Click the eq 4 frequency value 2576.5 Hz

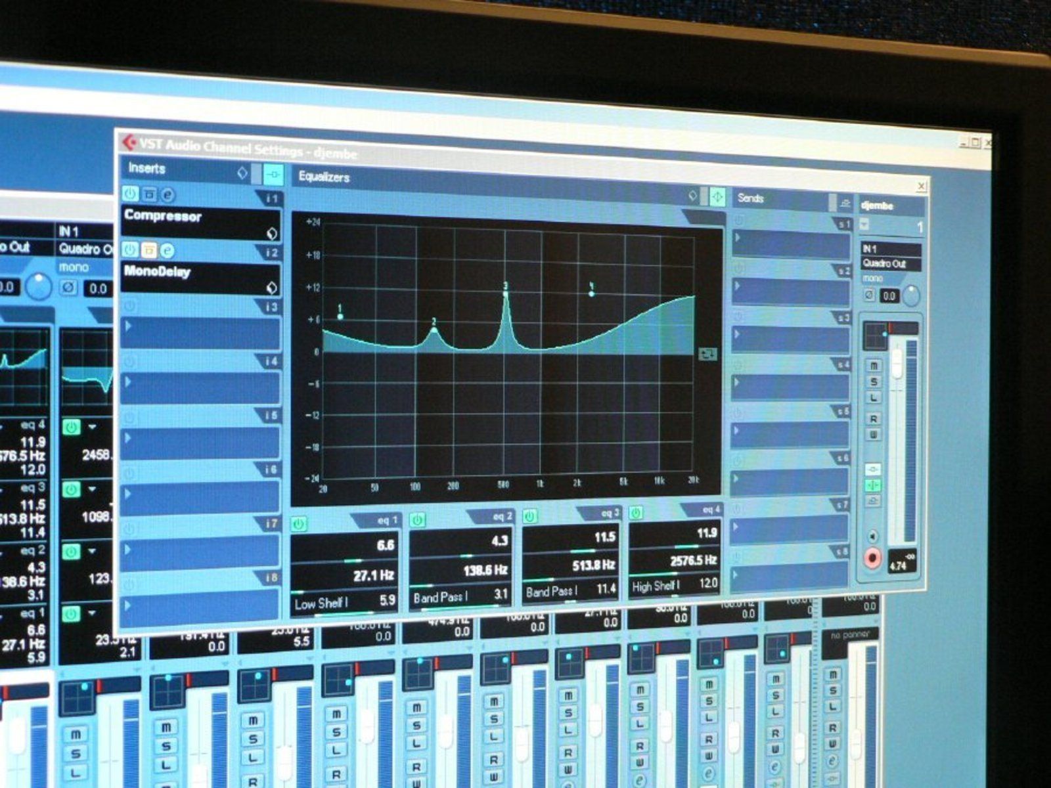click(x=693, y=560)
